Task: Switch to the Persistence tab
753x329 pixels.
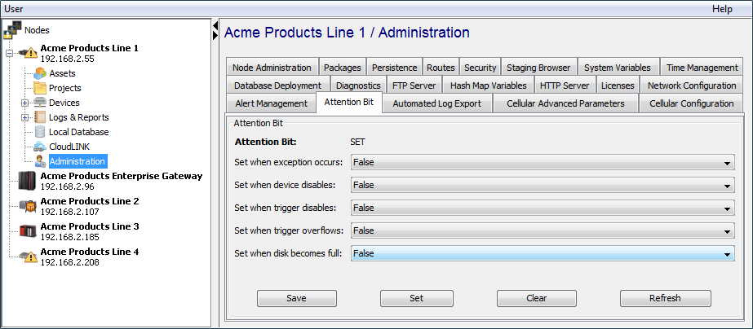Action: pos(395,68)
